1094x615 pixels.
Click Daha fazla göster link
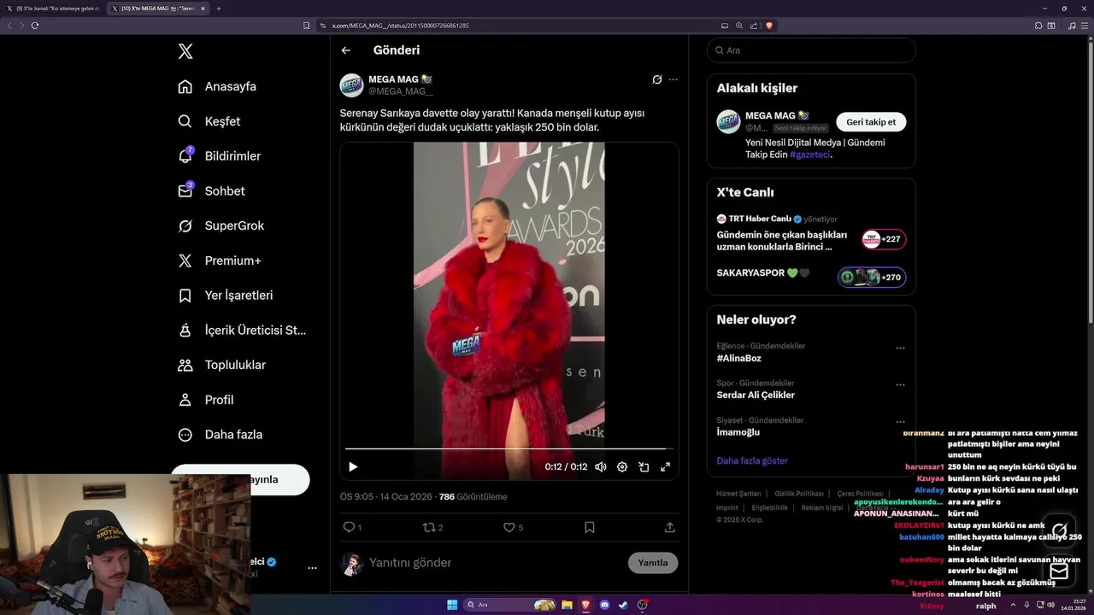click(x=752, y=460)
